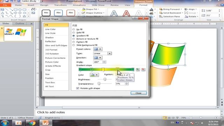Click the yellow middle gradient stop
The width and height of the screenshot is (224, 126).
point(103,70)
